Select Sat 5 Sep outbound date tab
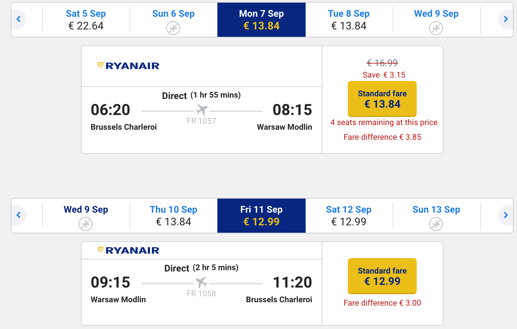Image resolution: width=517 pixels, height=329 pixels. coord(86,20)
